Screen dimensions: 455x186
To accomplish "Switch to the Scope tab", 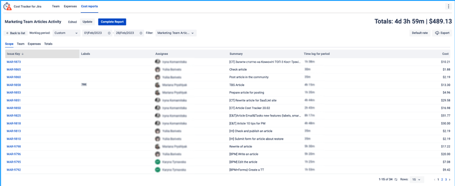I will pyautogui.click(x=9, y=44).
